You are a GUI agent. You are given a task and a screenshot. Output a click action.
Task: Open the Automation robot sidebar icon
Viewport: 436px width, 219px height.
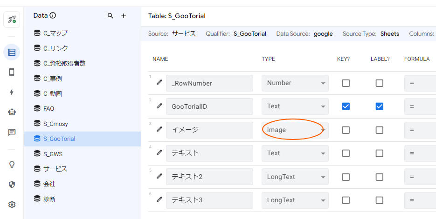[x=12, y=112]
